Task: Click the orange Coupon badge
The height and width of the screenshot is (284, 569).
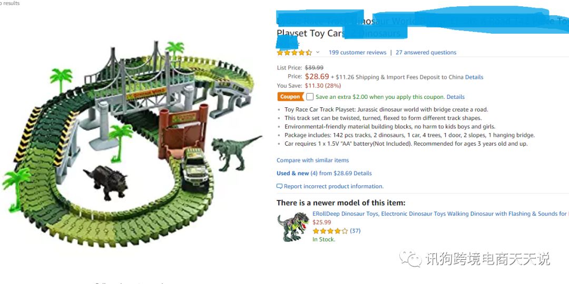Action: point(290,97)
